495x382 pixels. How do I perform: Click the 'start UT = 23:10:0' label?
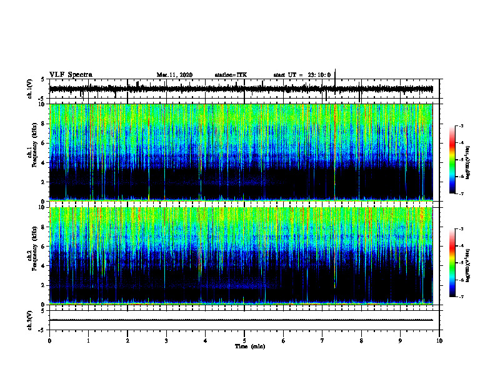click(x=302, y=75)
